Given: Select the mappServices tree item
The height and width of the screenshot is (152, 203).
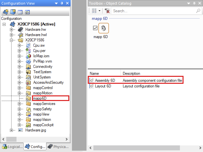Looking at the screenshot, I should (x=44, y=104).
